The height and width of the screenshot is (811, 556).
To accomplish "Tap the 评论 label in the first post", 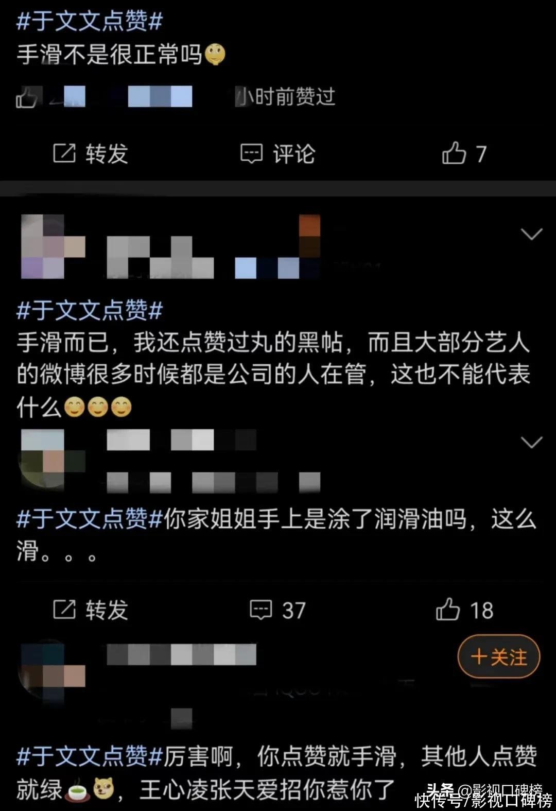I will [x=294, y=154].
